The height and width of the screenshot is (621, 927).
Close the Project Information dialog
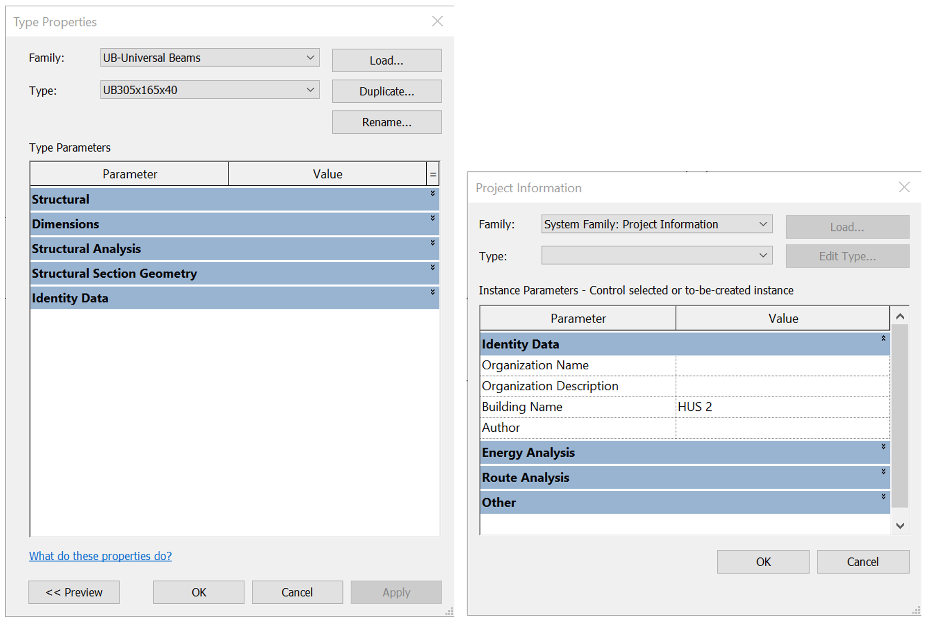(x=904, y=187)
